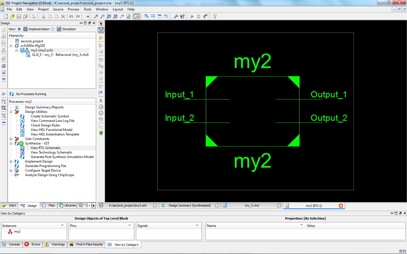
Task: Expand the Implement Design process group
Action: tap(11, 161)
